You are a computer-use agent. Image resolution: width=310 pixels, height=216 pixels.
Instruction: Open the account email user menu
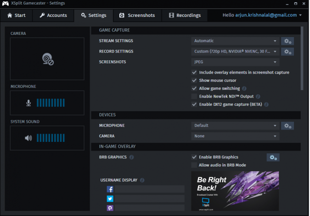coord(262,15)
